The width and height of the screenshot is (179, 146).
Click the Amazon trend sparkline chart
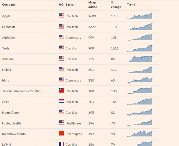pyautogui.click(x=140, y=59)
